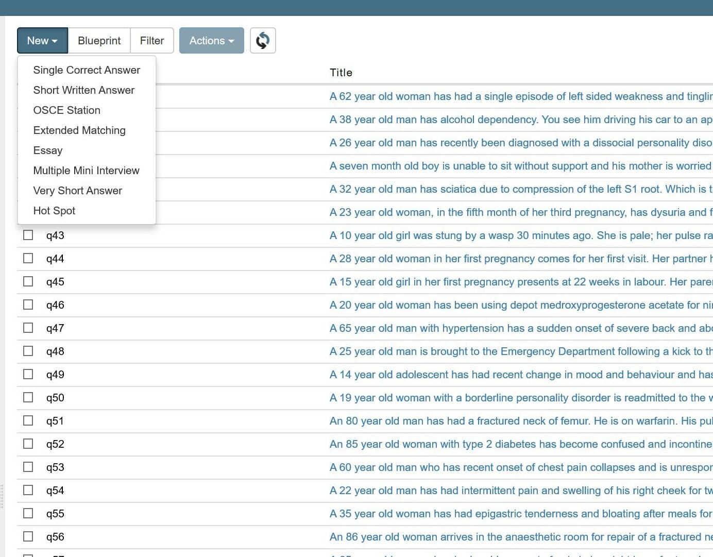Open the New dropdown button
The width and height of the screenshot is (713, 557).
(42, 41)
